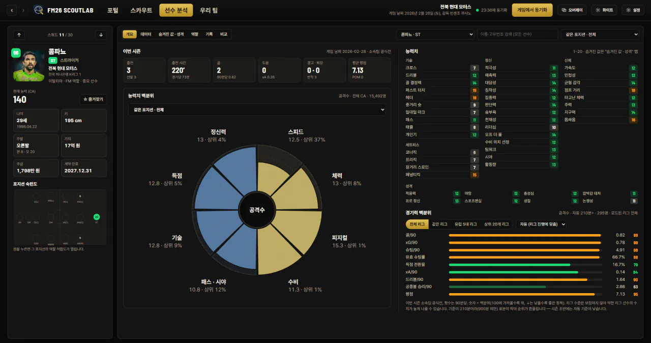Go to next squad player with down arrow
This screenshot has height=343, width=651.
pyautogui.click(x=101, y=35)
